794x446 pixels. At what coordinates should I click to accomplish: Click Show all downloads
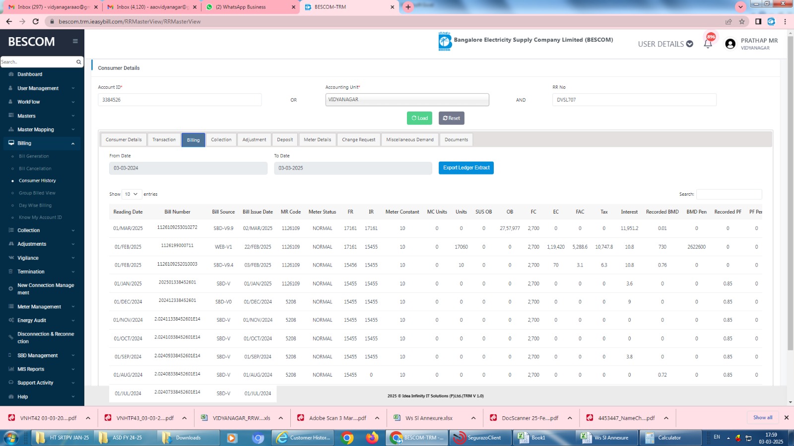[x=763, y=418]
